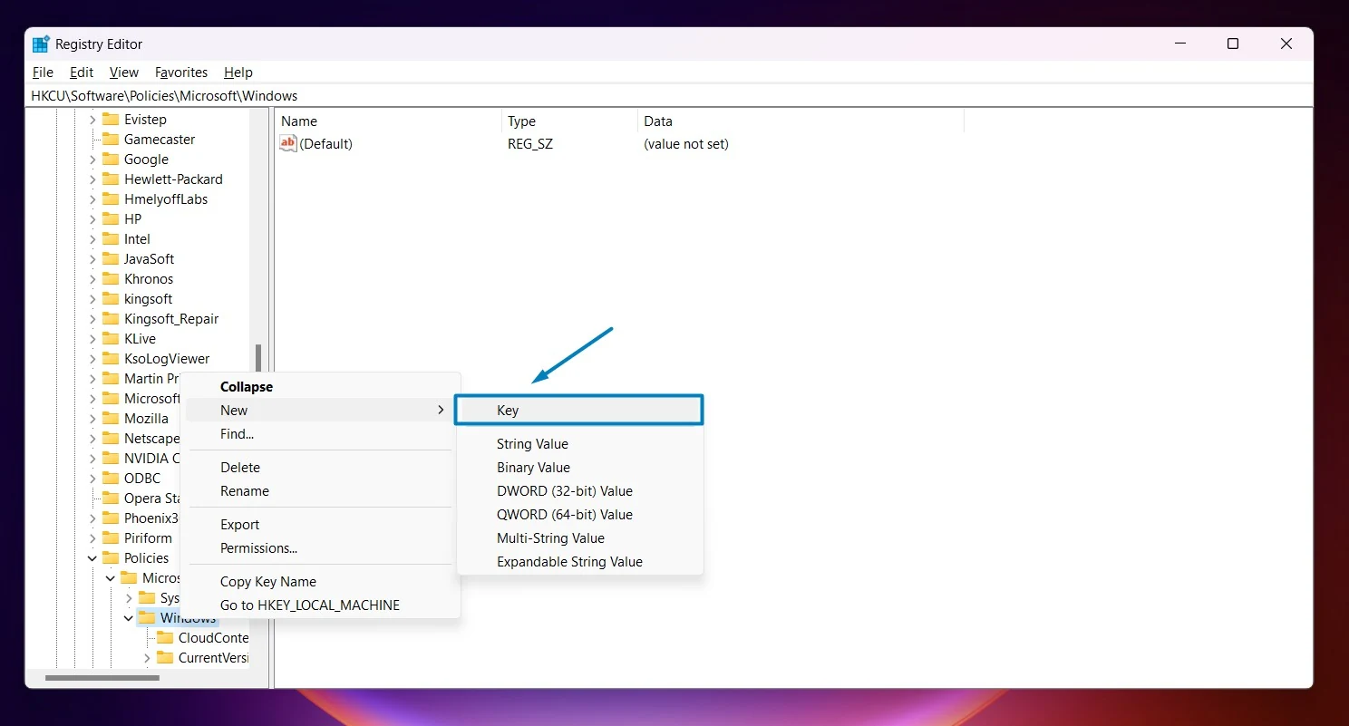Click the Policies folder icon
Screen dimensions: 1349x726
click(x=111, y=557)
